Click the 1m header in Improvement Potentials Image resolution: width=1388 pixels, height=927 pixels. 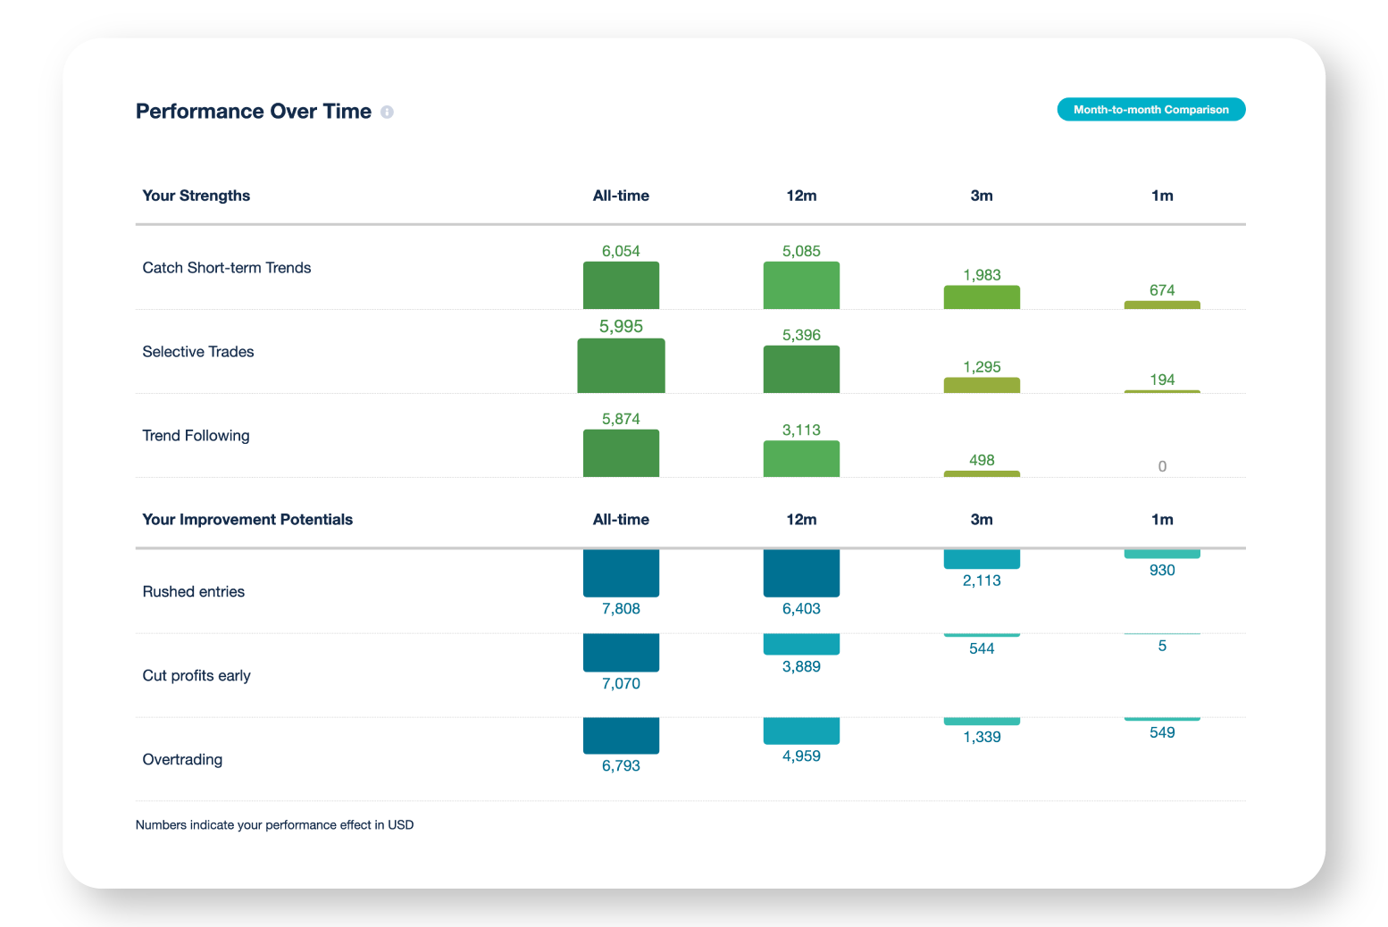point(1162,520)
